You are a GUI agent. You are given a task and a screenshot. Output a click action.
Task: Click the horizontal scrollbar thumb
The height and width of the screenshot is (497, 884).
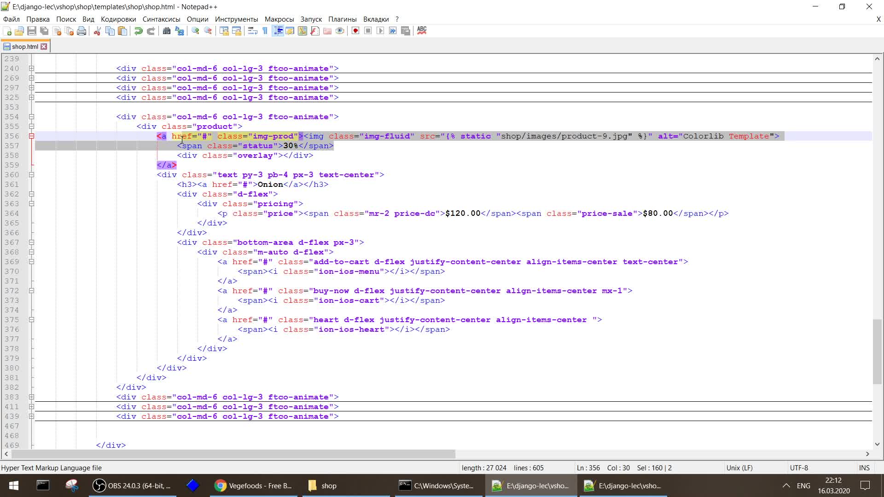click(x=233, y=454)
